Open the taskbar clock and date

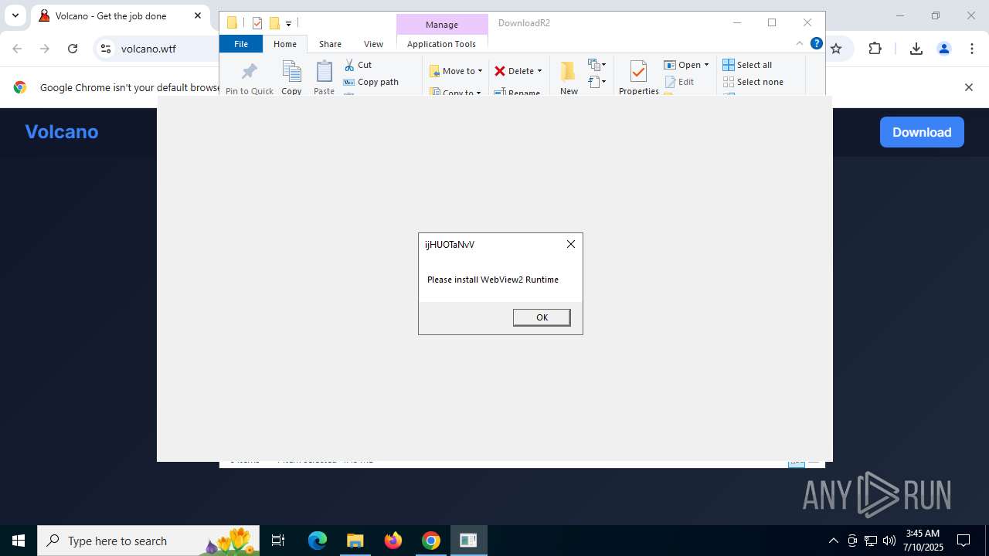coord(923,541)
